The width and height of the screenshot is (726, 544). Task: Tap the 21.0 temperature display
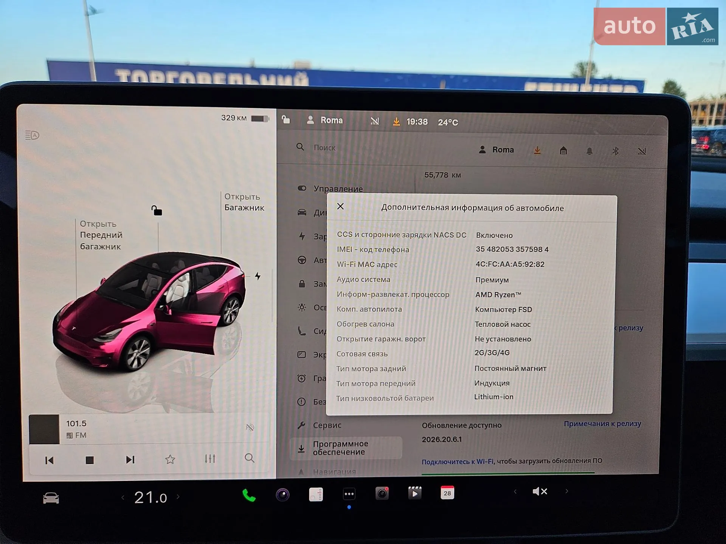pyautogui.click(x=150, y=498)
